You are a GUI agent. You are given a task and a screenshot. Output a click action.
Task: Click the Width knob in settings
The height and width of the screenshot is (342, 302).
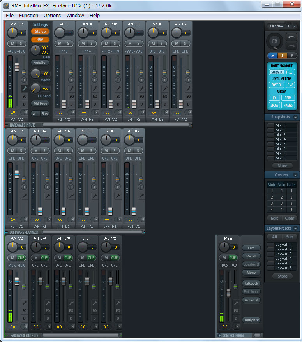coord(35,74)
